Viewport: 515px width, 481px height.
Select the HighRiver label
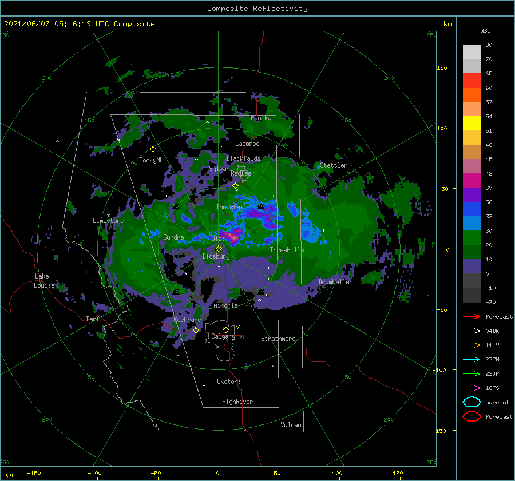237,402
